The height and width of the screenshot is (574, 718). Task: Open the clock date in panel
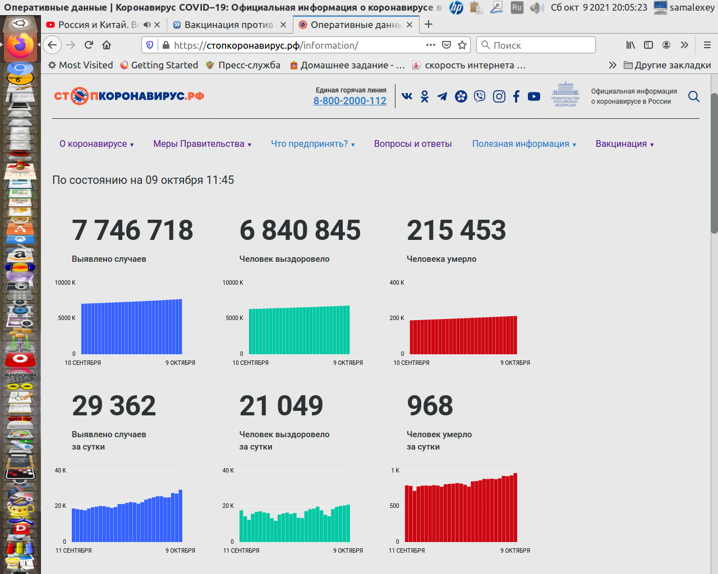[x=599, y=8]
